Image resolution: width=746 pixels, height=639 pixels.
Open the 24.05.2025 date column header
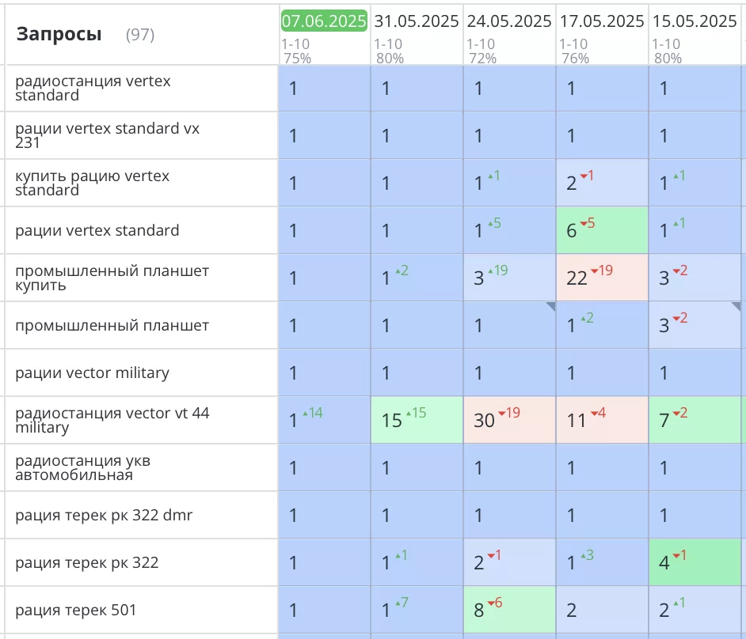click(509, 21)
